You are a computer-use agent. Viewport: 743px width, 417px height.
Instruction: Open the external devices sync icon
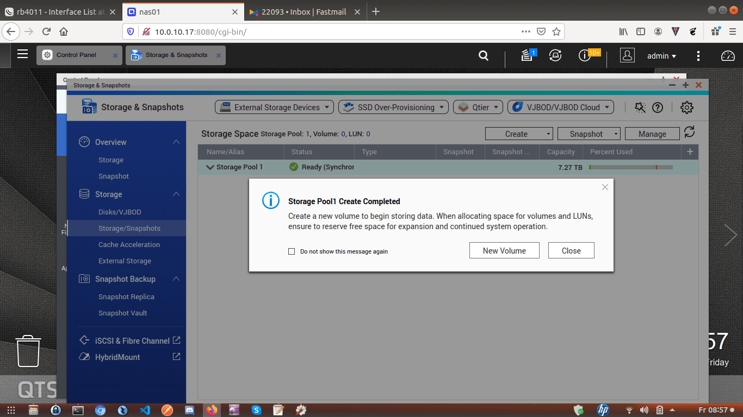click(x=555, y=55)
